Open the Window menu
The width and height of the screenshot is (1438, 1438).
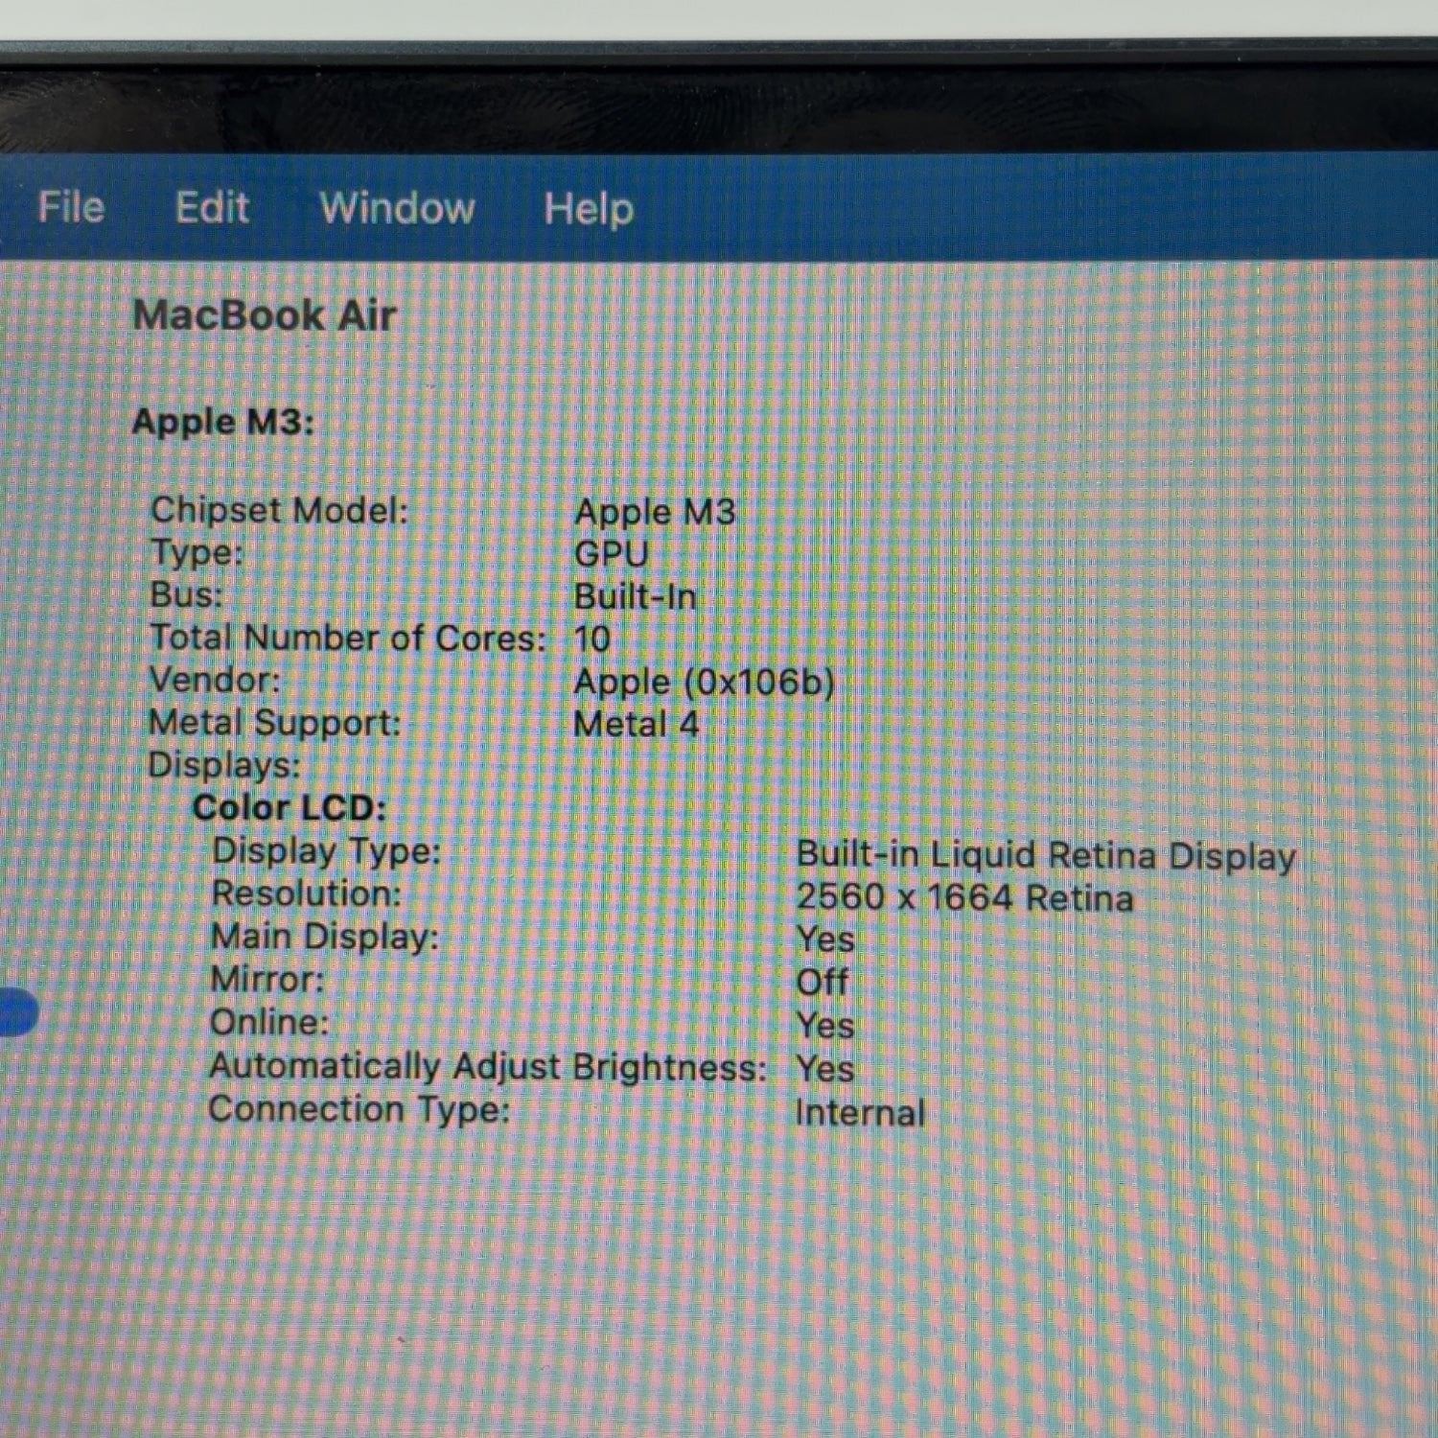click(397, 208)
